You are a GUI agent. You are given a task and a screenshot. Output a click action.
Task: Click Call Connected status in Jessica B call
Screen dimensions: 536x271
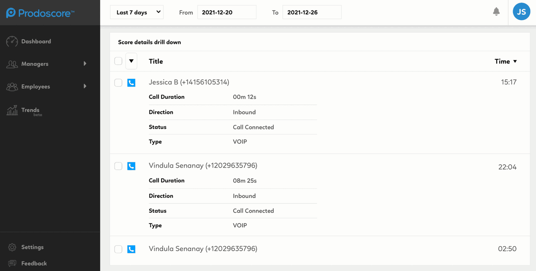(x=253, y=127)
